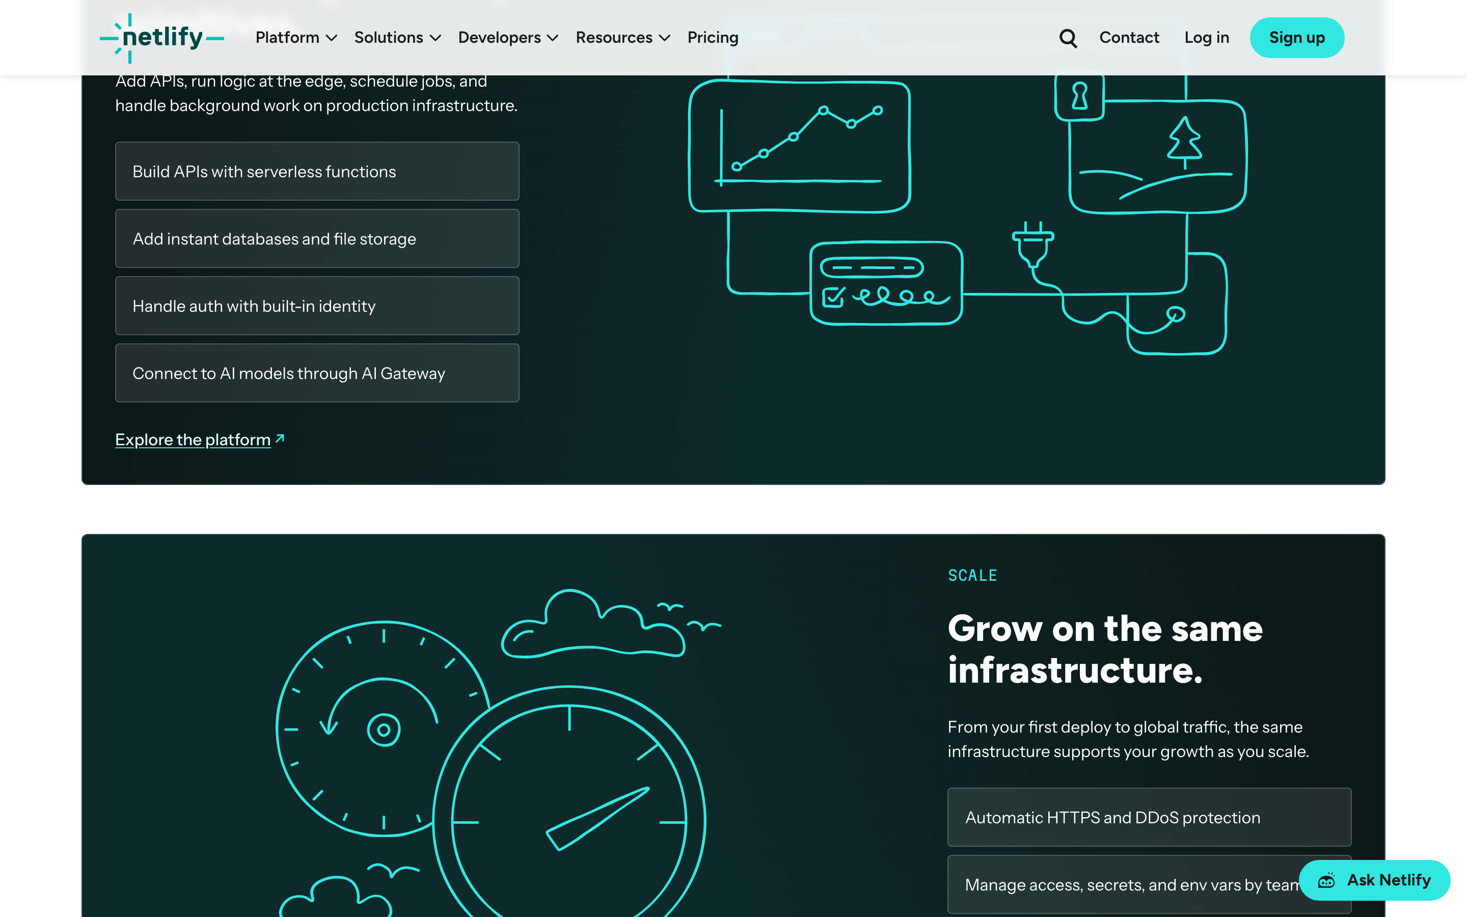Click the arrow icon beside Explore the platform
This screenshot has height=917, width=1467.
[280, 438]
